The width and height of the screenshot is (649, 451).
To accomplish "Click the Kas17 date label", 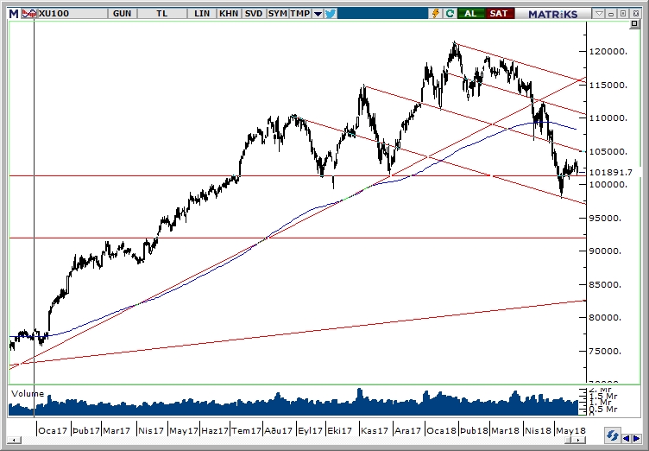I will click(x=375, y=430).
